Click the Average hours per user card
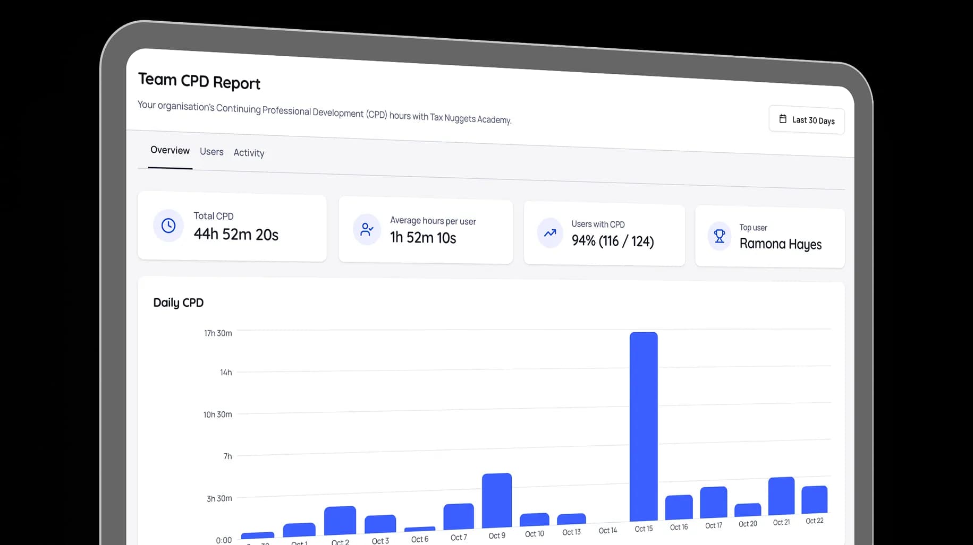 pos(426,230)
